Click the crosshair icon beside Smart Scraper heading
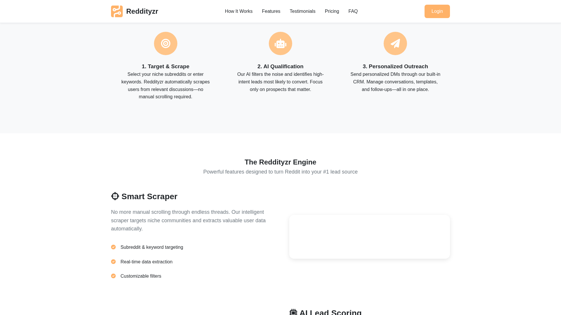 click(115, 196)
